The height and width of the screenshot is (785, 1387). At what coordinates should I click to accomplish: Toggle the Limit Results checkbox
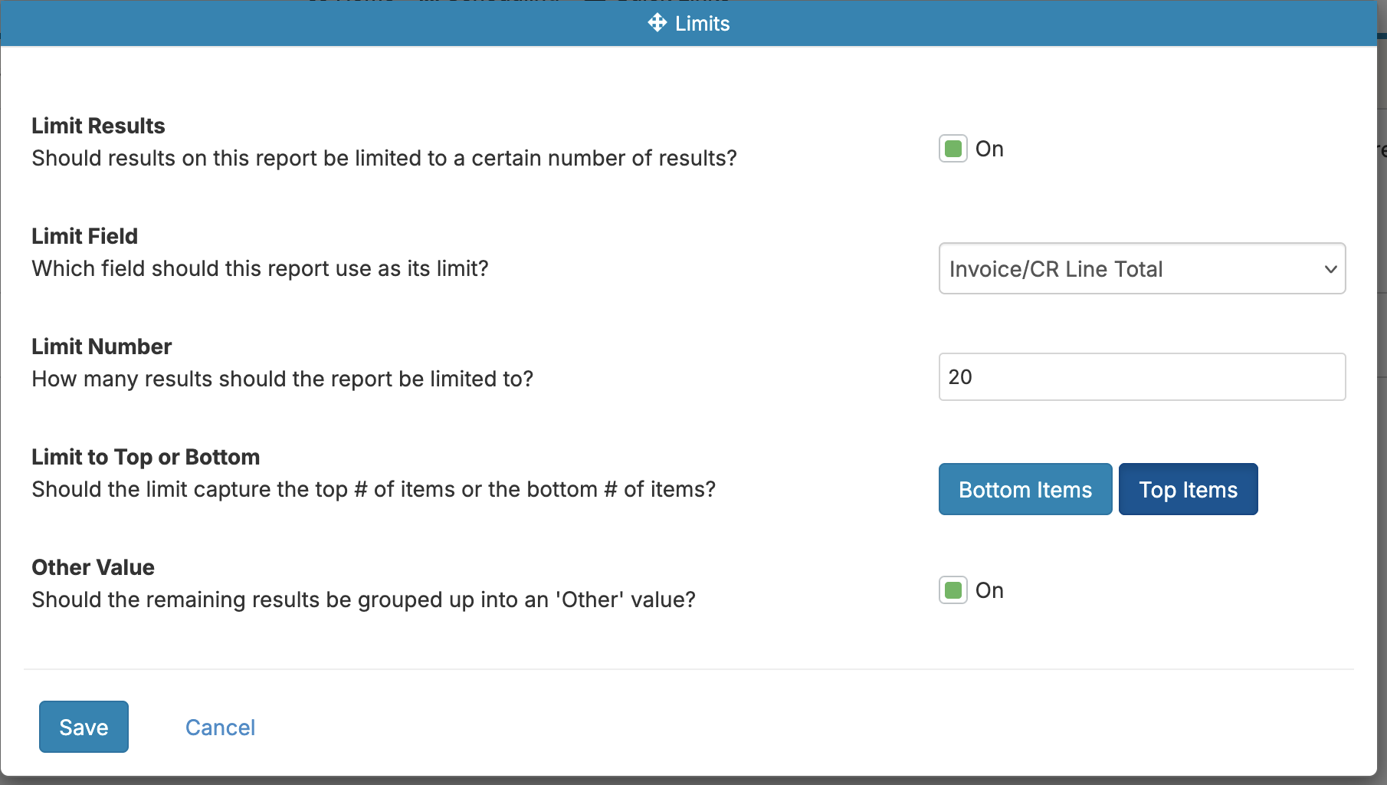pos(953,149)
